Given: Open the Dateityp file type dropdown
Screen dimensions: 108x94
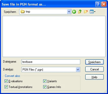Looking at the screenshot, I should tap(78, 69).
